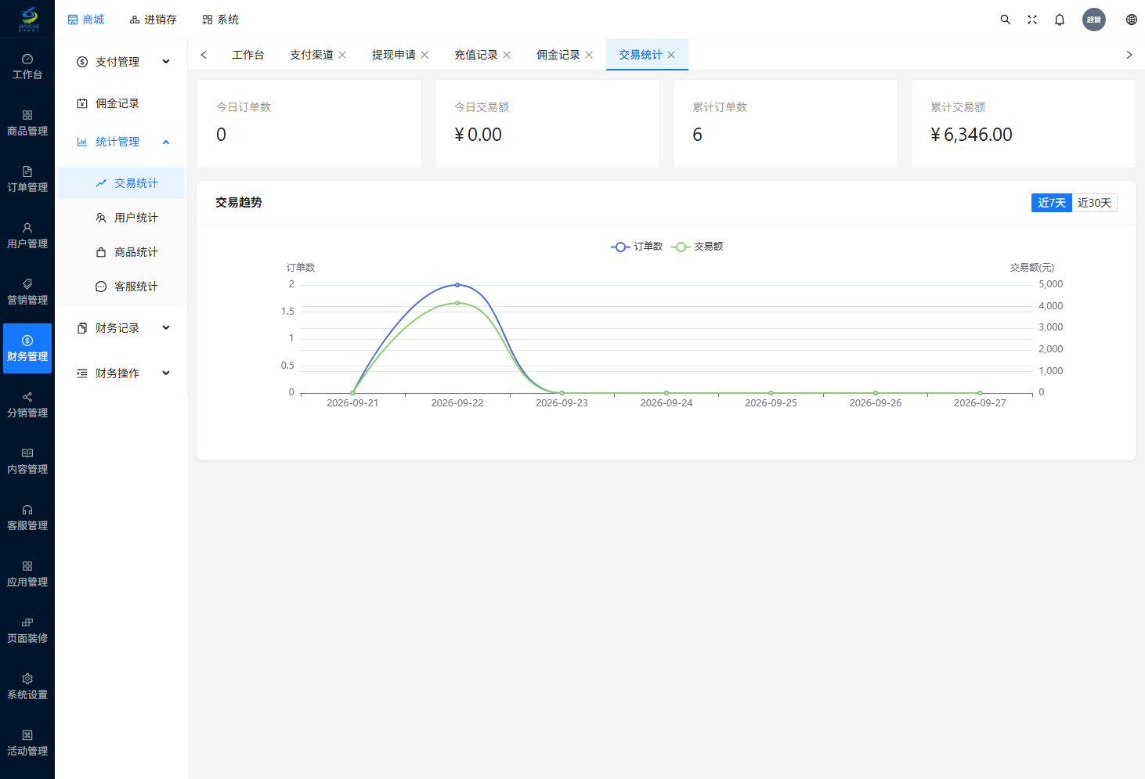Expand 财务记录 submenu
Image resolution: width=1145 pixels, height=779 pixels.
pos(123,328)
